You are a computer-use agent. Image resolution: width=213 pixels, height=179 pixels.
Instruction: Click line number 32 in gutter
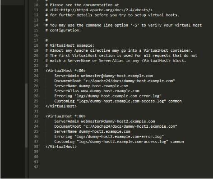pyautogui.click(x=36, y=116)
